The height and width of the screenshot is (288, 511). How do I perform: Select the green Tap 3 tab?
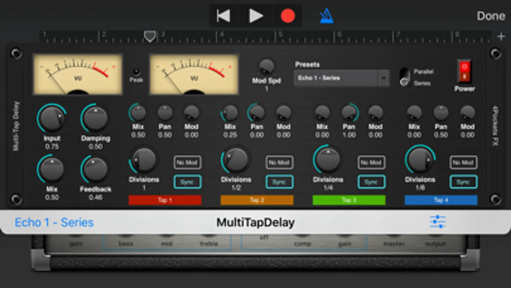(349, 200)
